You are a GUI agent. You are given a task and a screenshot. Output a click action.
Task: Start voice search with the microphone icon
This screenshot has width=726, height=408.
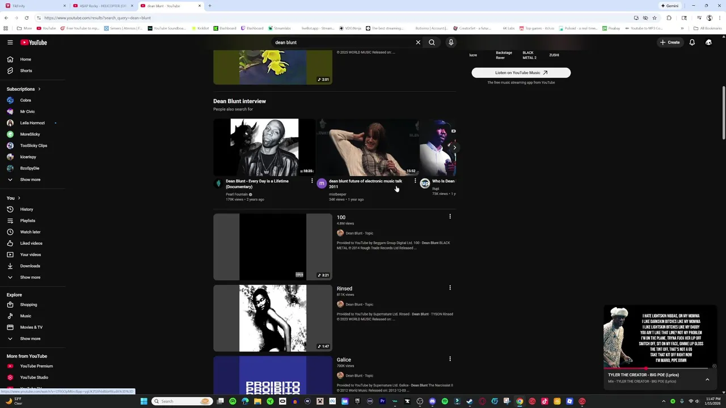[451, 42]
